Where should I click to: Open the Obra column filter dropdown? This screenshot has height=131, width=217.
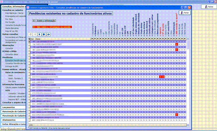click(x=171, y=39)
